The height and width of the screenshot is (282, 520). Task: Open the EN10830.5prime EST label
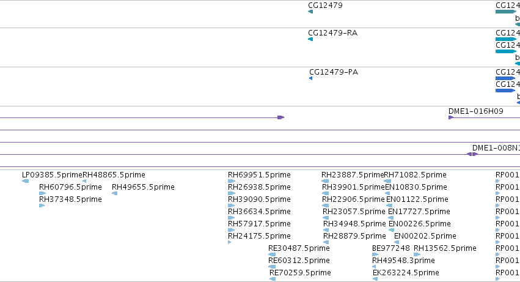click(x=416, y=187)
